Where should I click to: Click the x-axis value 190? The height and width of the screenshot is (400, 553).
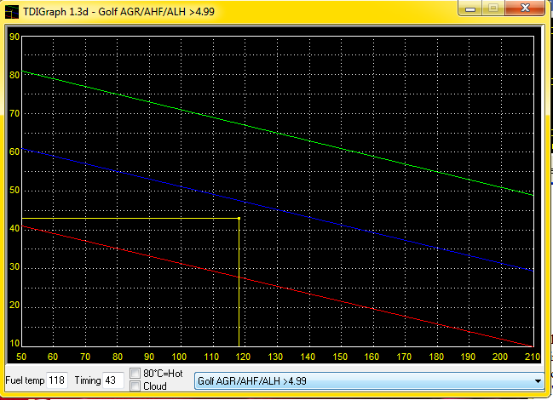[468, 357]
